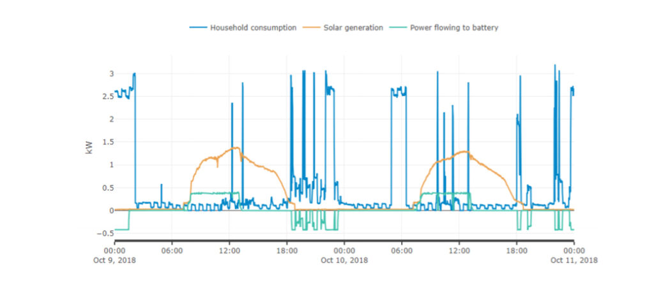Click the second 12:00 x-axis tick label

(459, 252)
